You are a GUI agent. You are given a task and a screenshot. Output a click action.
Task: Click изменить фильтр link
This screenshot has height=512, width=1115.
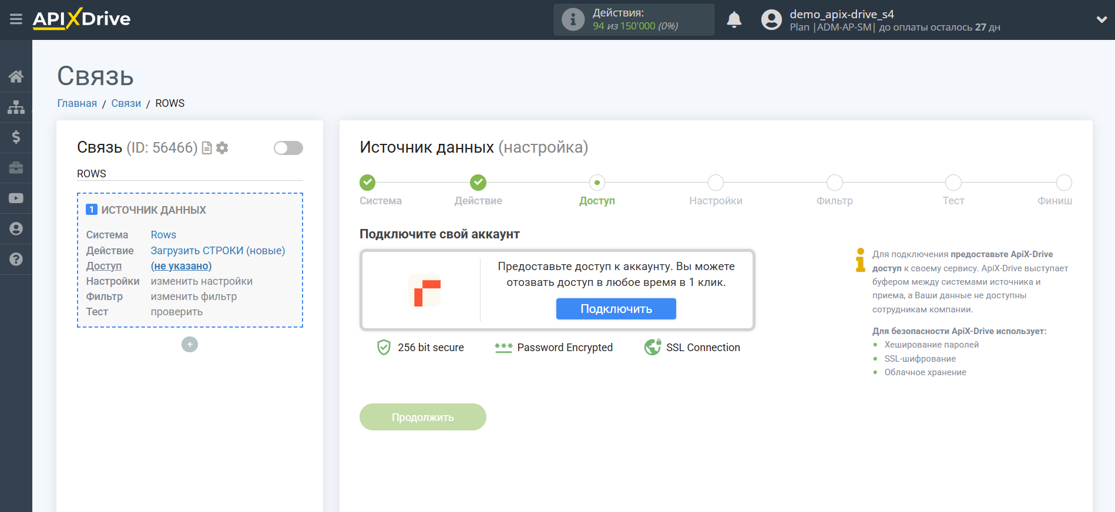[x=194, y=297]
